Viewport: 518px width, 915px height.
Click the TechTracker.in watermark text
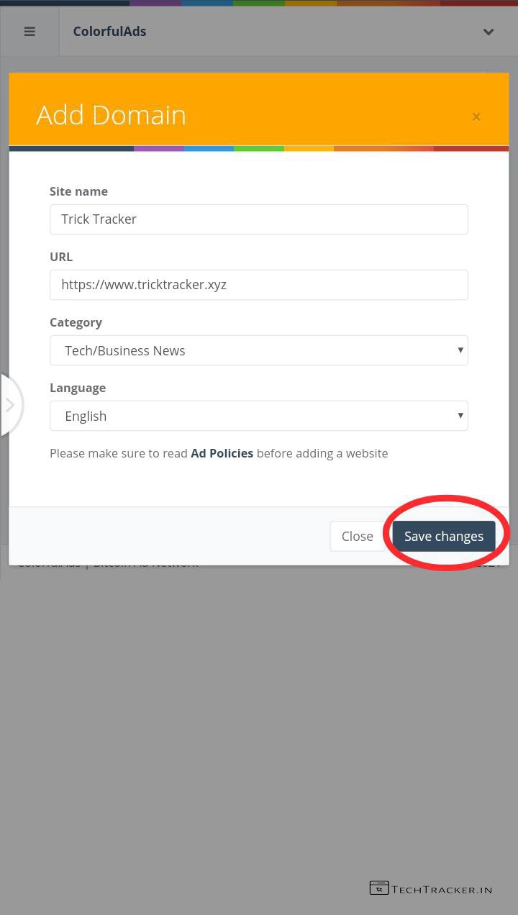tap(442, 889)
